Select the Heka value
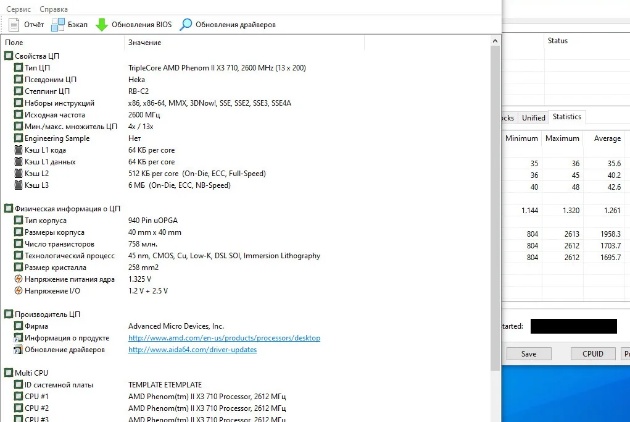 [x=136, y=79]
